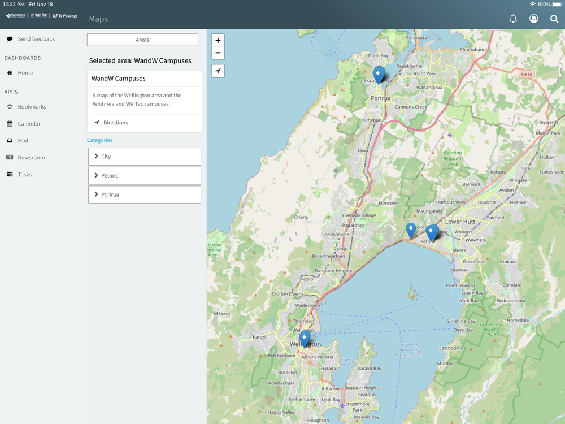Zoom out on the map
This screenshot has width=565, height=424.
(218, 53)
